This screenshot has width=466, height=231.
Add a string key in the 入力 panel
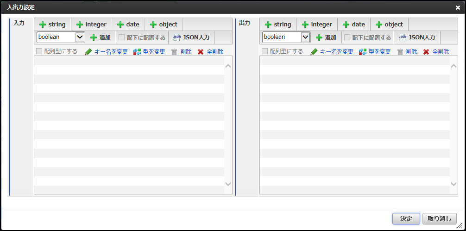point(52,25)
